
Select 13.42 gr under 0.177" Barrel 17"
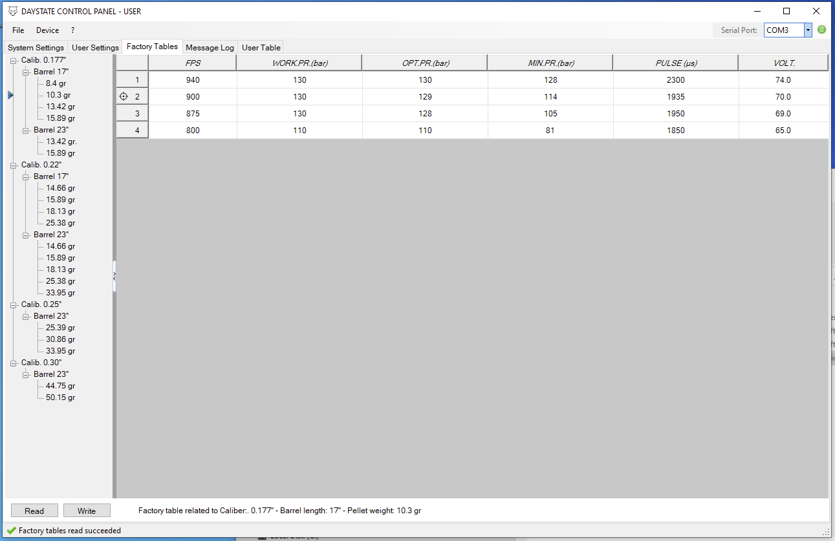click(x=60, y=107)
